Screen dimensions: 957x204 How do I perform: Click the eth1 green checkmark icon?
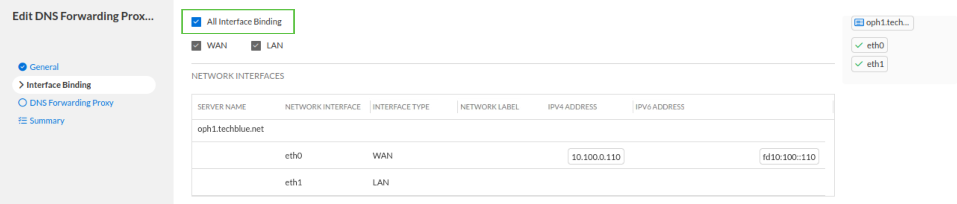point(859,64)
